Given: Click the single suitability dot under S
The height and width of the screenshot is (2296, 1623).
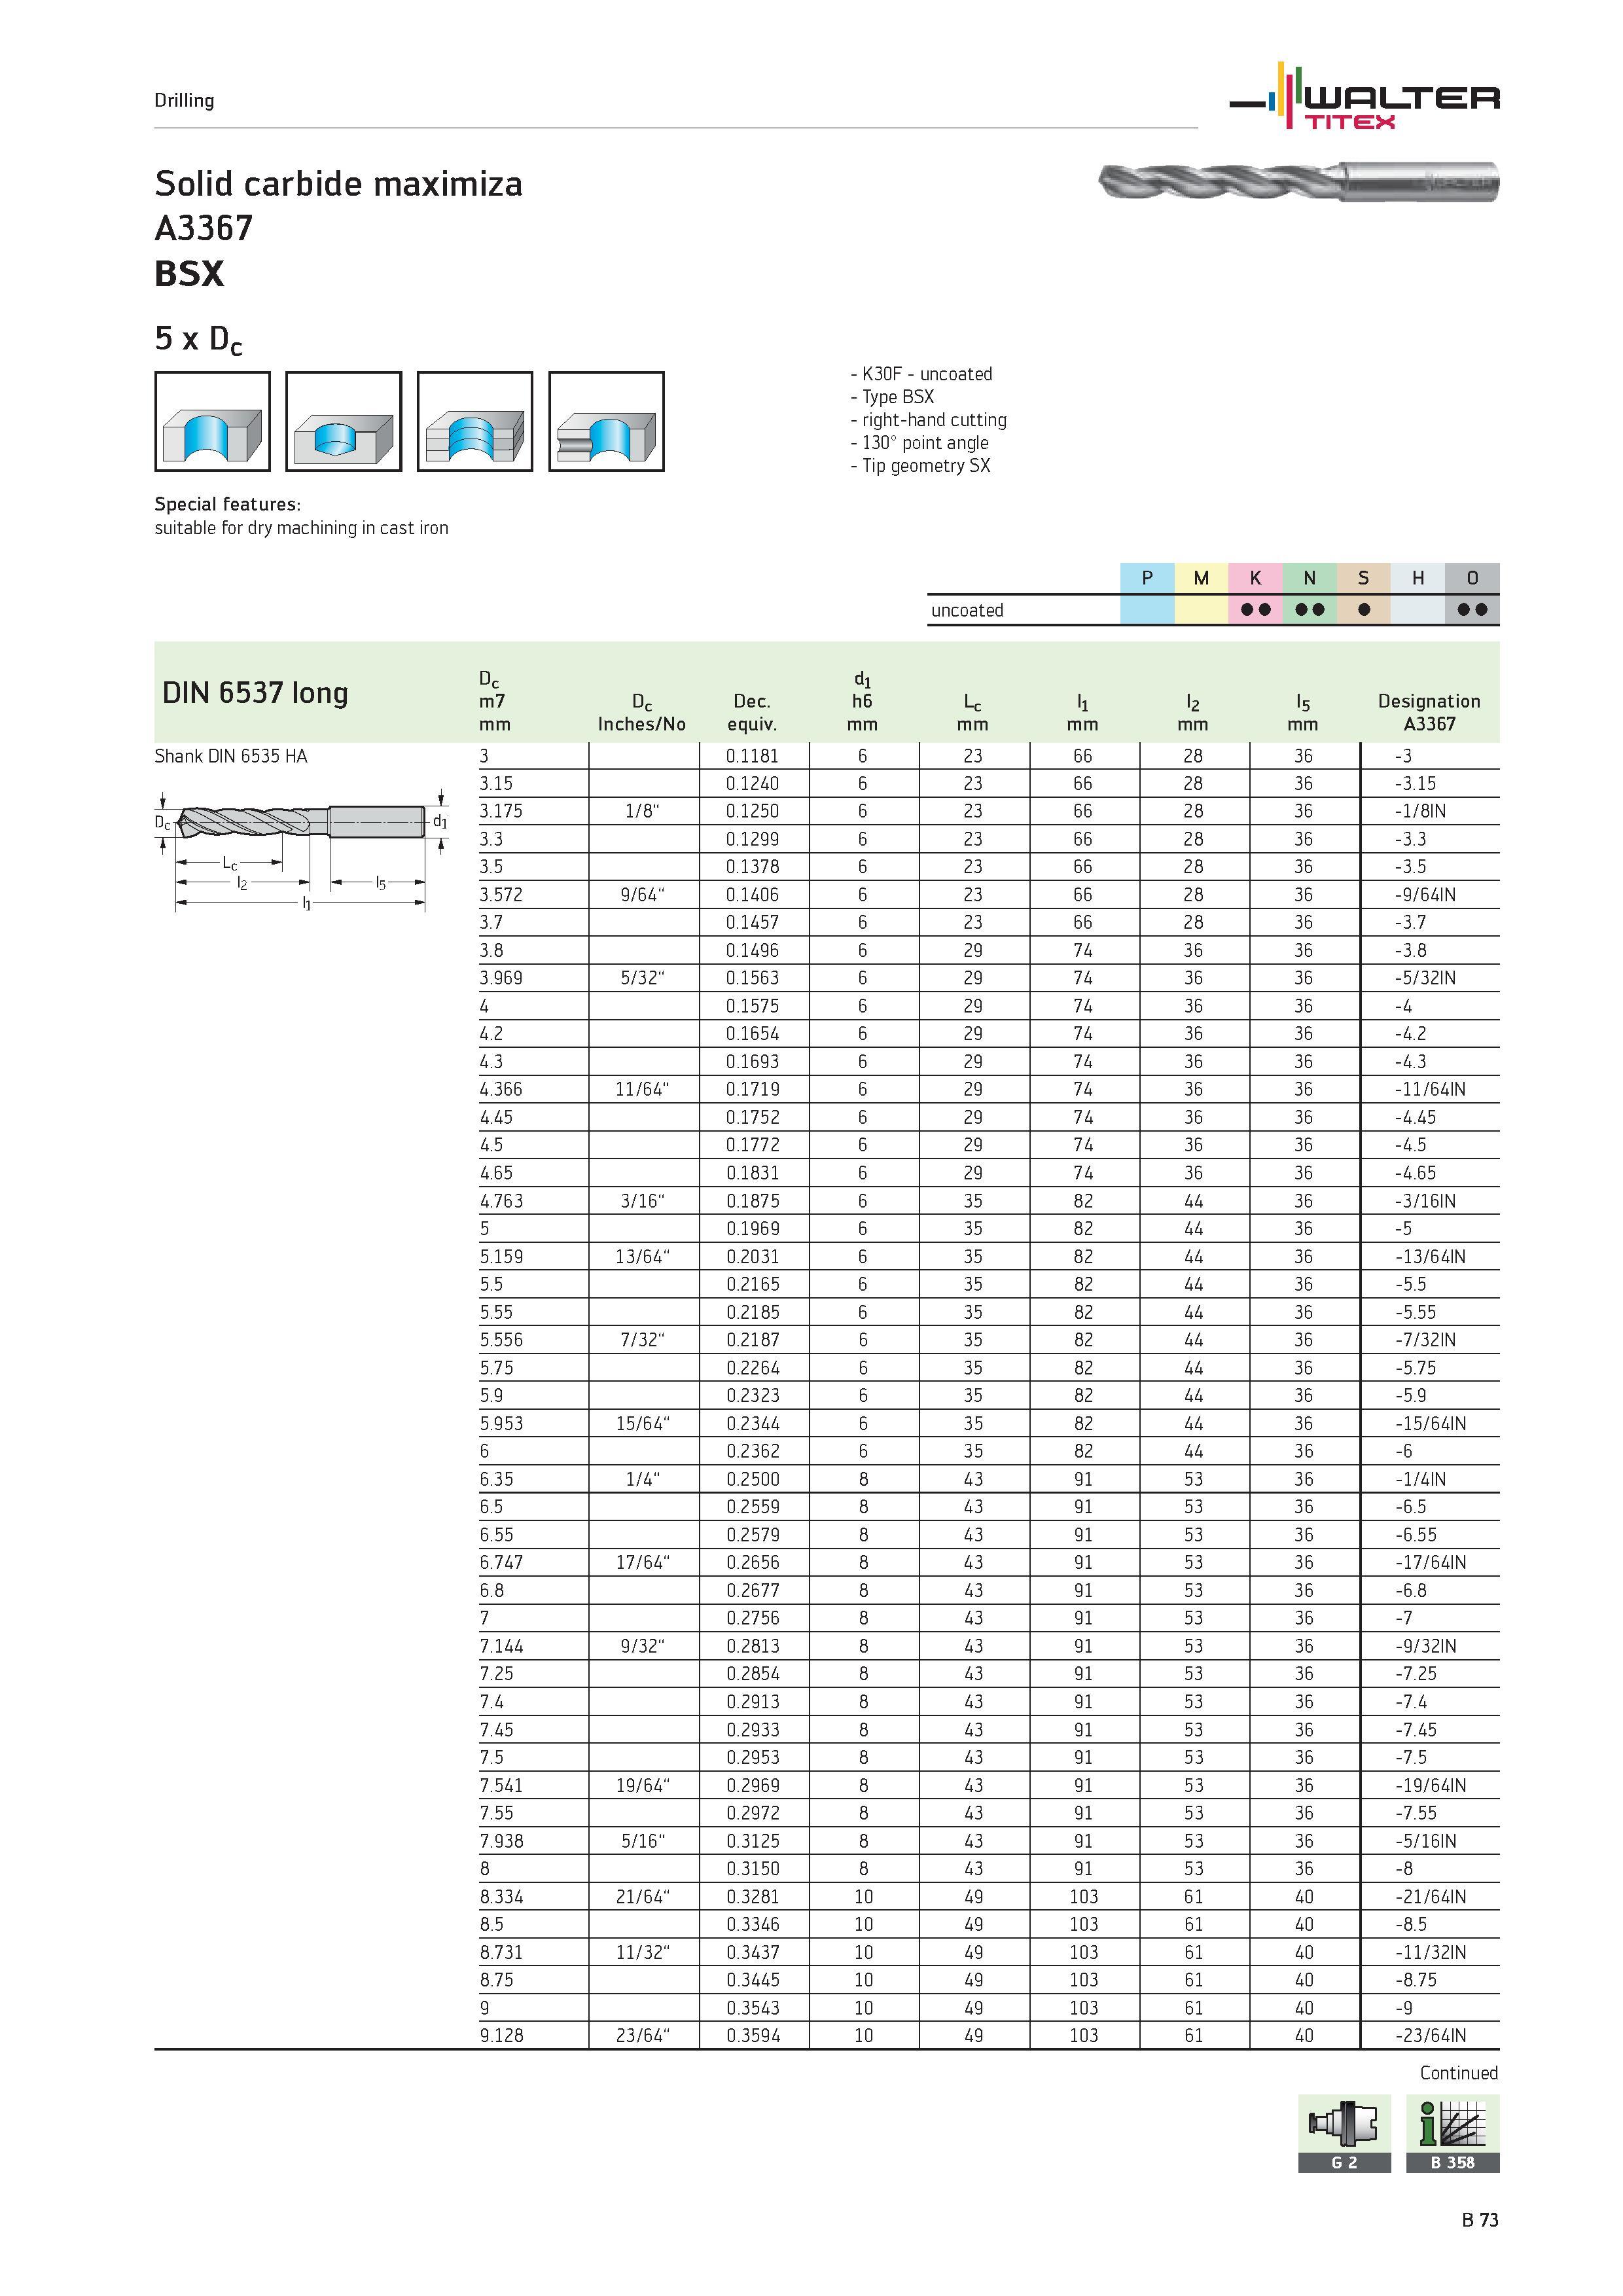Looking at the screenshot, I should 1363,610.
